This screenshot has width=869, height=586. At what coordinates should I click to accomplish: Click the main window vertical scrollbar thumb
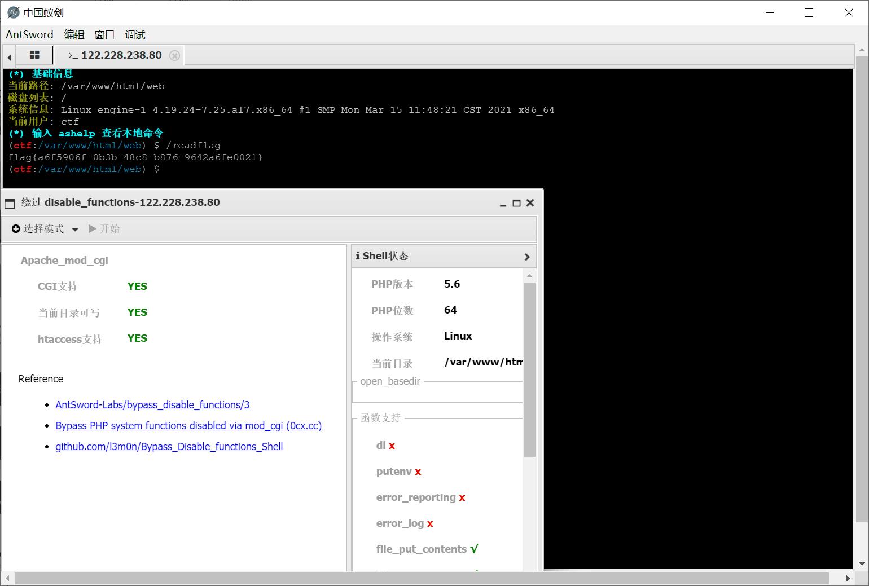click(861, 289)
